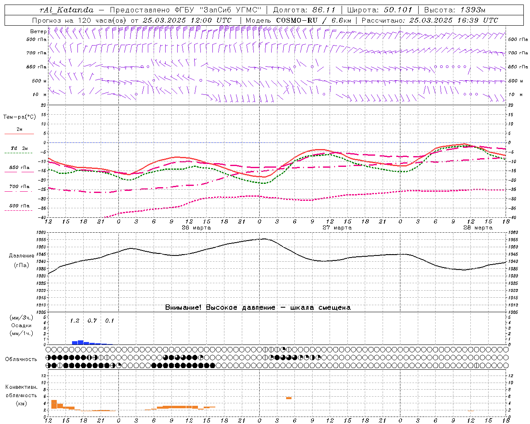The height and width of the screenshot is (424, 530).
Task: Click the latitude value Широта: 50.101
Action: [x=379, y=10]
